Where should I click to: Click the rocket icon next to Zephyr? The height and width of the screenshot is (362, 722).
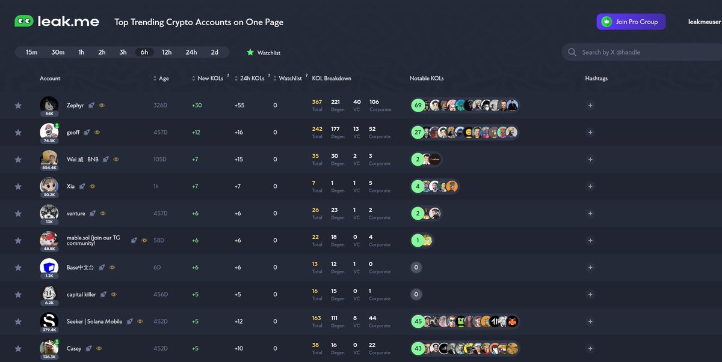(x=91, y=105)
